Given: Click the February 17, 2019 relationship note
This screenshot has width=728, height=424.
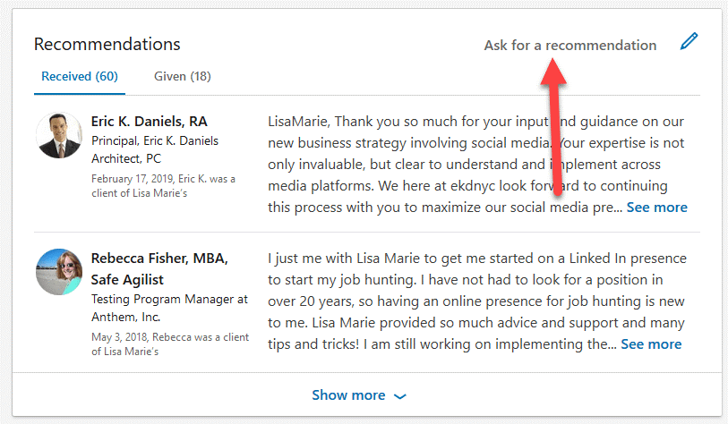Looking at the screenshot, I should [x=163, y=185].
